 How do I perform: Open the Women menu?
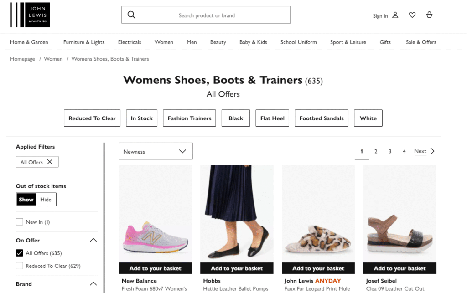(164, 42)
